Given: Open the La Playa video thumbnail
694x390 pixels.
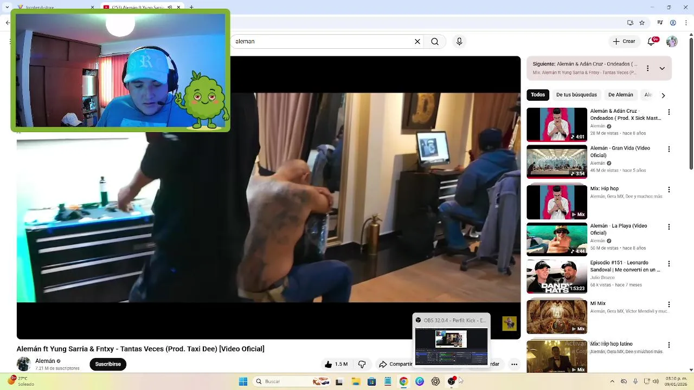Looking at the screenshot, I should [557, 239].
